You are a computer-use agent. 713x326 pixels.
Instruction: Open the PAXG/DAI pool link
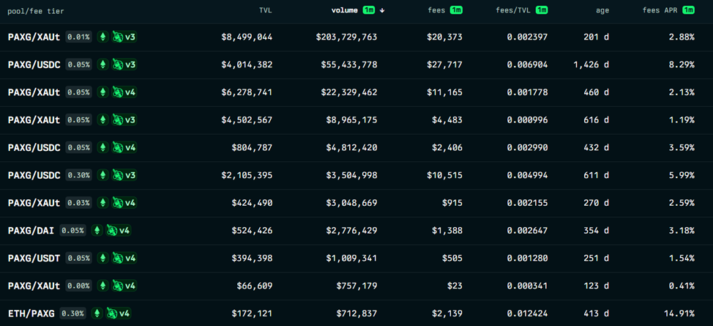(x=31, y=231)
